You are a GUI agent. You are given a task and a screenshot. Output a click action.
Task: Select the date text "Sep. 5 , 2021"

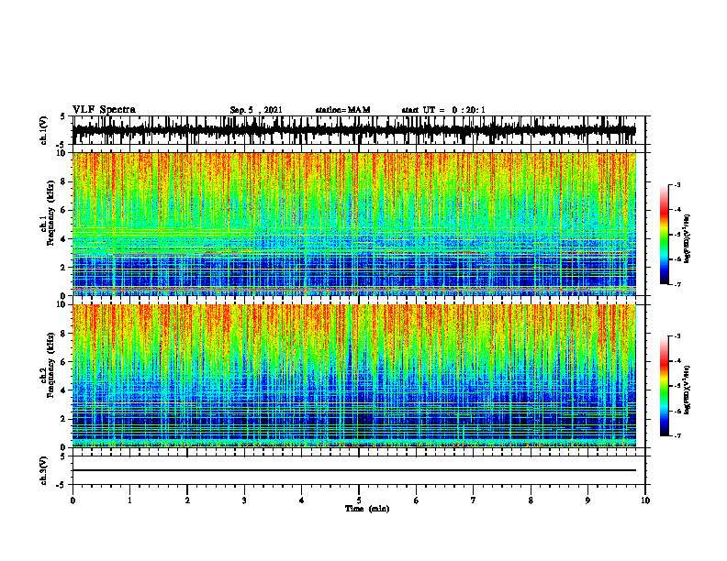coord(256,110)
